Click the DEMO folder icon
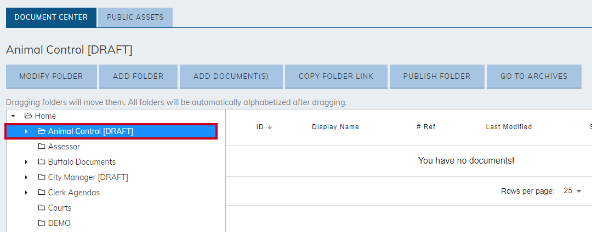Screen dimensions: 592x232 coord(42,223)
